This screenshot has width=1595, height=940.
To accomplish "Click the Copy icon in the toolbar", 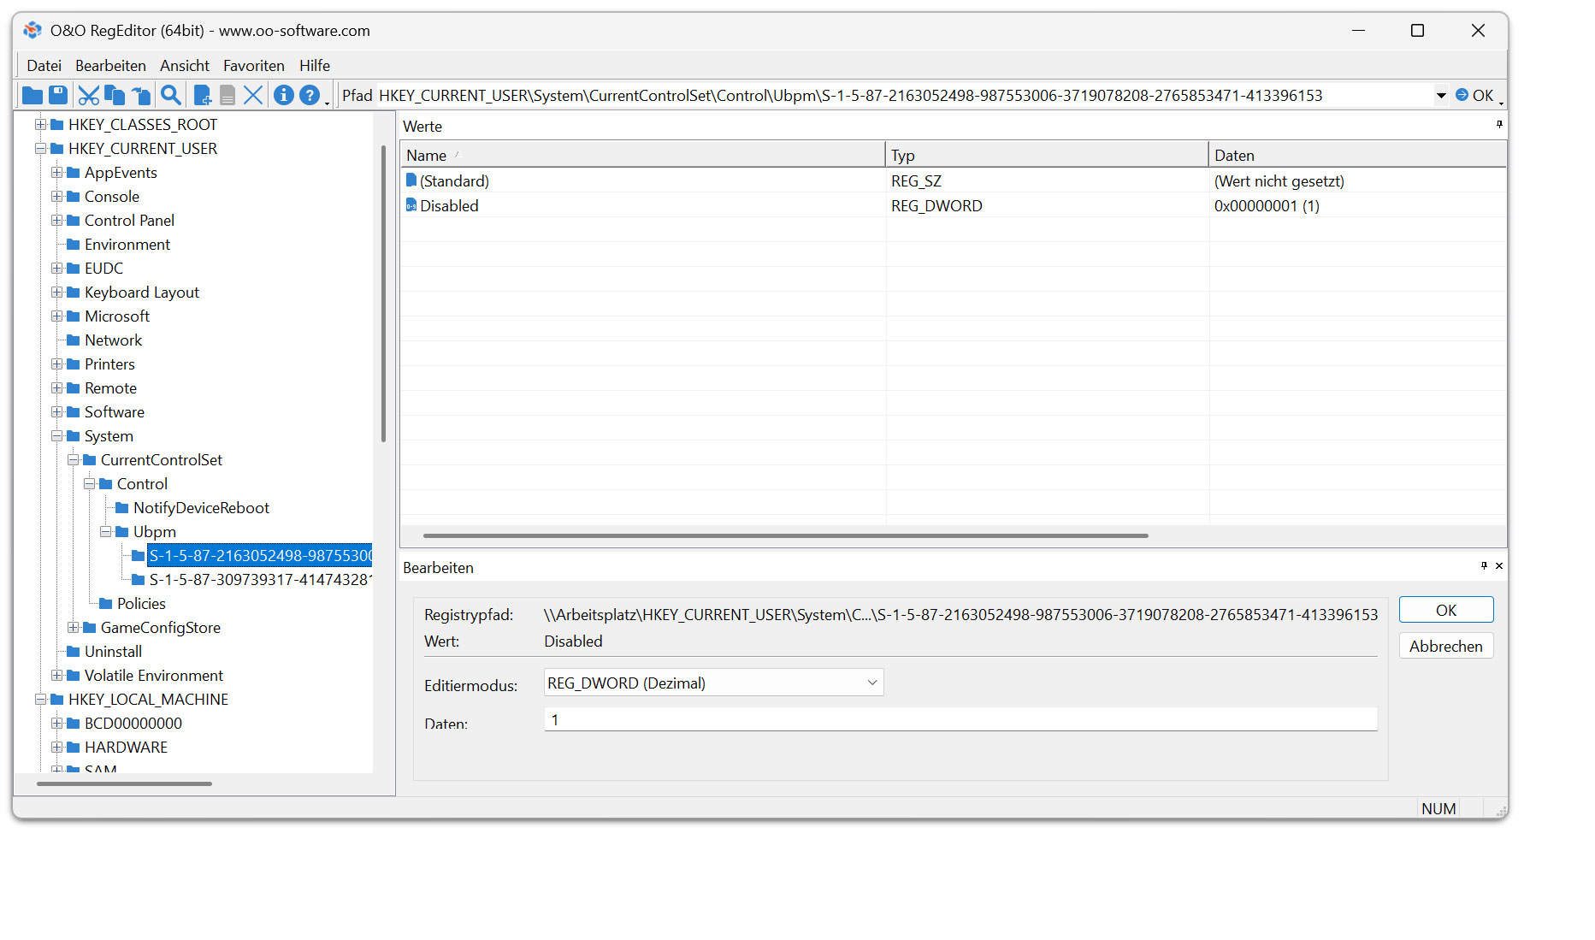I will pyautogui.click(x=115, y=95).
